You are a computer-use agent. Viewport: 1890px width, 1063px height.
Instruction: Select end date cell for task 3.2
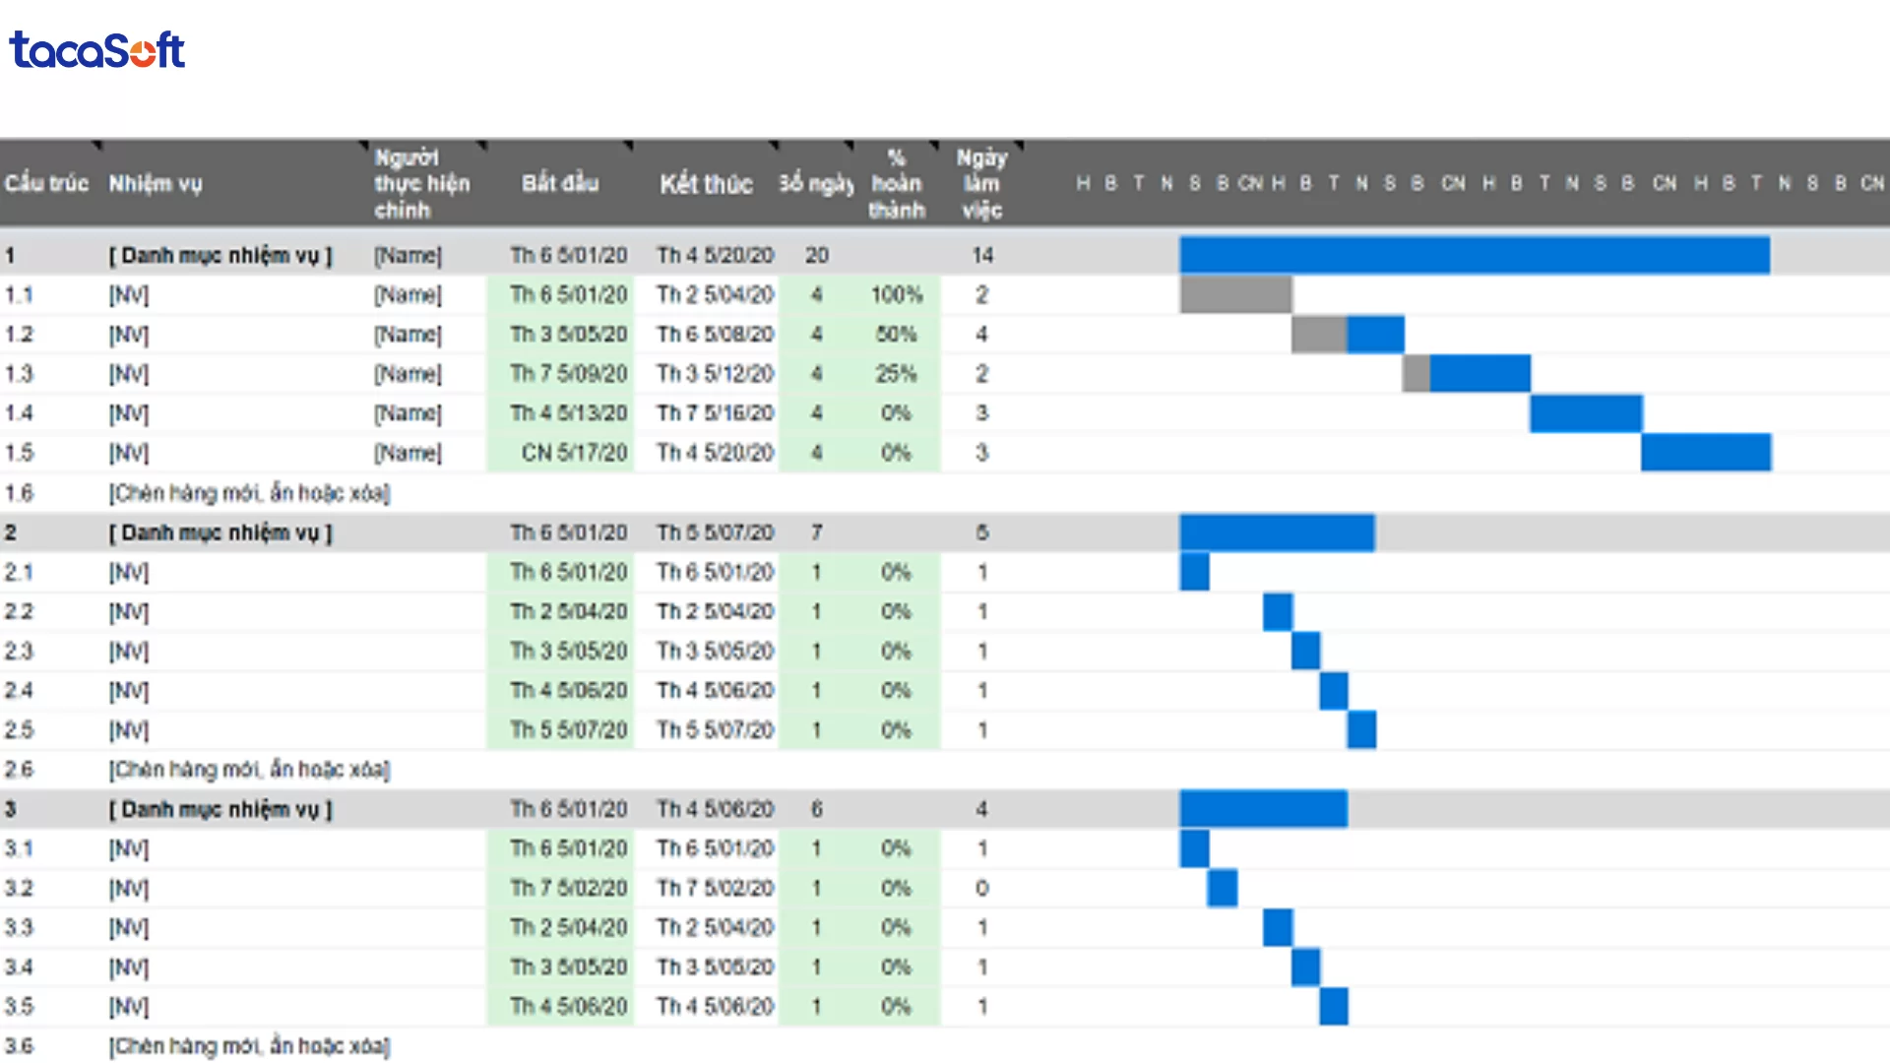715,888
